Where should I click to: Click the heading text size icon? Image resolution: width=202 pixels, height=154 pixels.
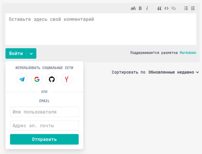tap(133, 8)
